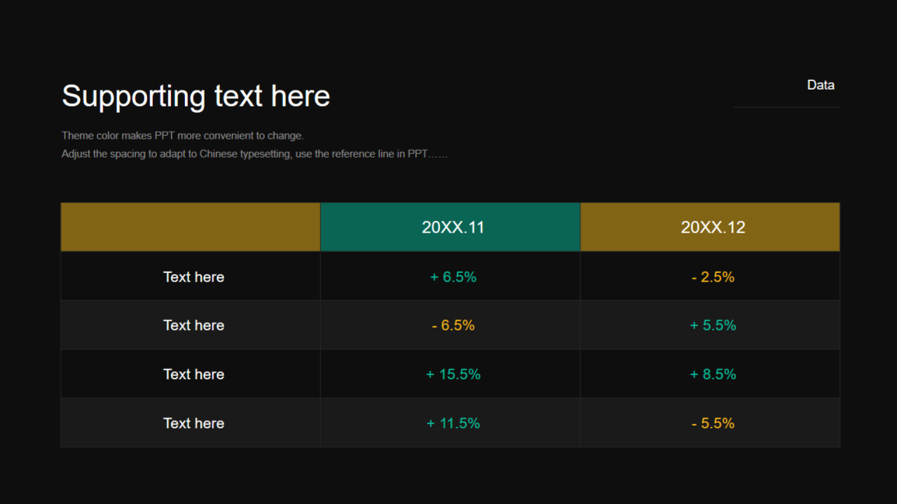This screenshot has height=504, width=897.
Task: Select the "Theme color makes PPT" subtitle line
Action: 182,136
